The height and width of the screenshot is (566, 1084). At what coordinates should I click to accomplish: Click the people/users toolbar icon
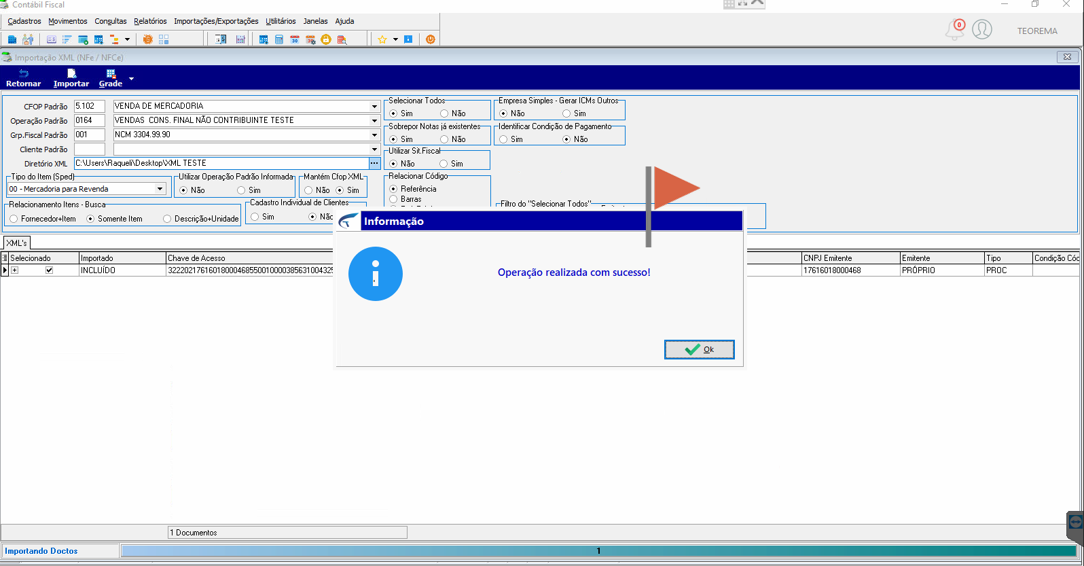28,39
